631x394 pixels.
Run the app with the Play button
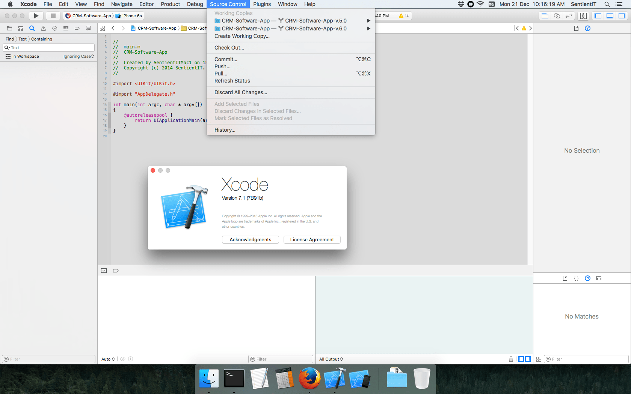pyautogui.click(x=36, y=16)
